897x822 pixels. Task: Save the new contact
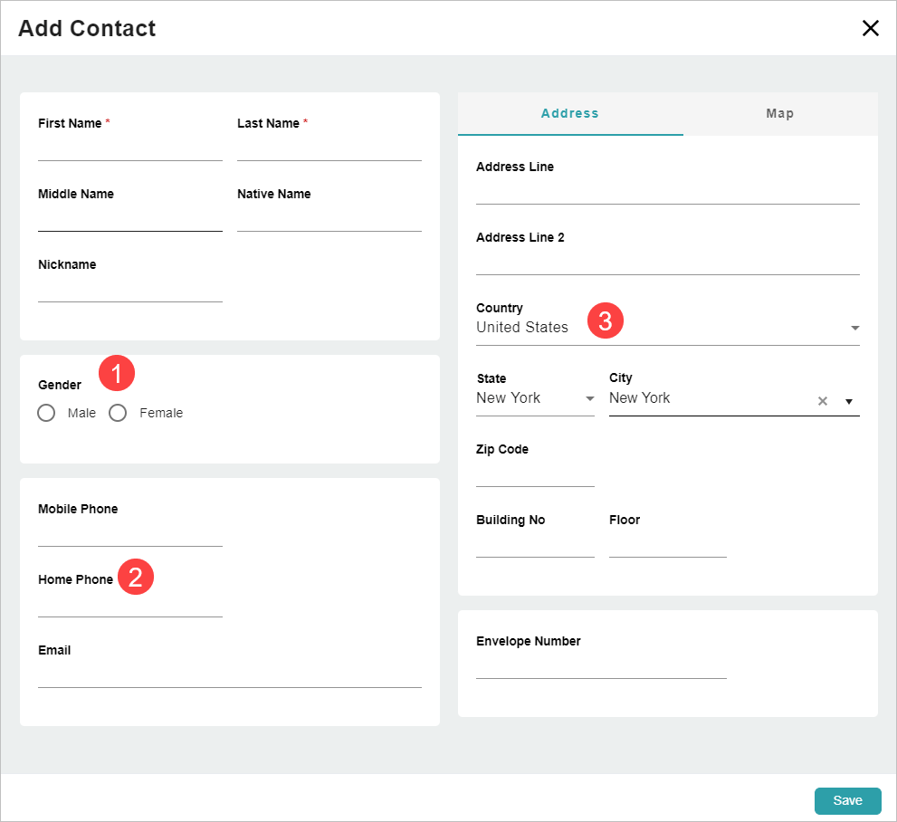pos(847,800)
